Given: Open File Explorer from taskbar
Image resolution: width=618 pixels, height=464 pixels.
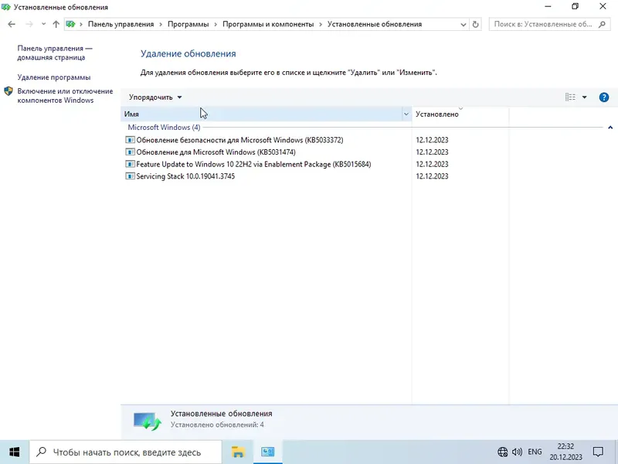Looking at the screenshot, I should [238, 452].
